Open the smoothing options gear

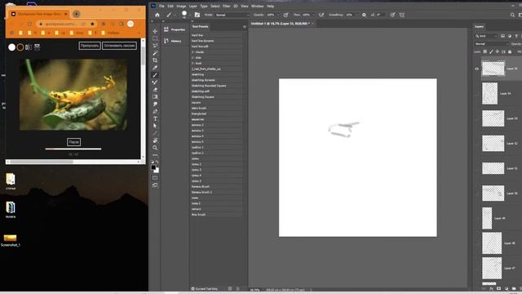(x=364, y=15)
